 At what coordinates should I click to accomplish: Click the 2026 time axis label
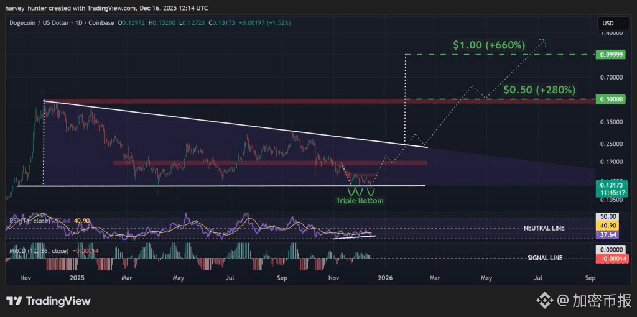(384, 278)
